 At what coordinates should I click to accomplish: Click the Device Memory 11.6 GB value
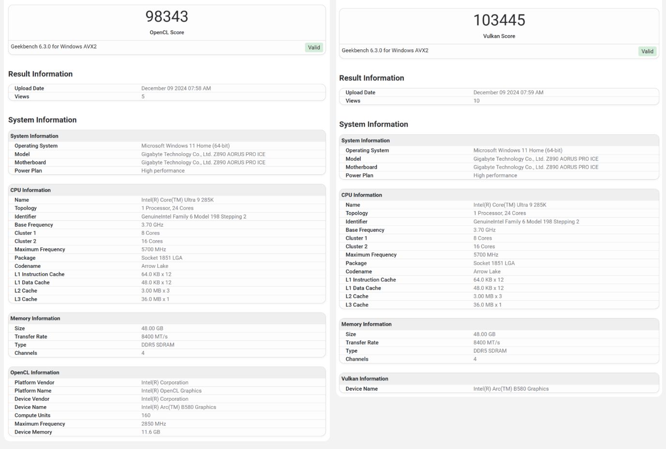pyautogui.click(x=150, y=432)
